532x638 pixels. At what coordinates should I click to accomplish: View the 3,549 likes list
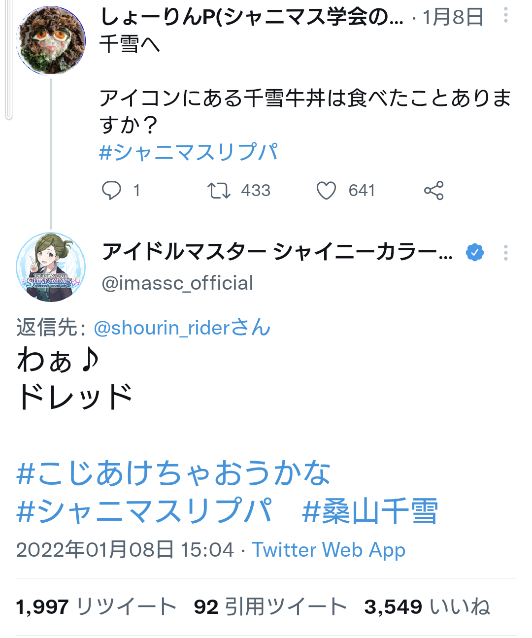point(427,606)
